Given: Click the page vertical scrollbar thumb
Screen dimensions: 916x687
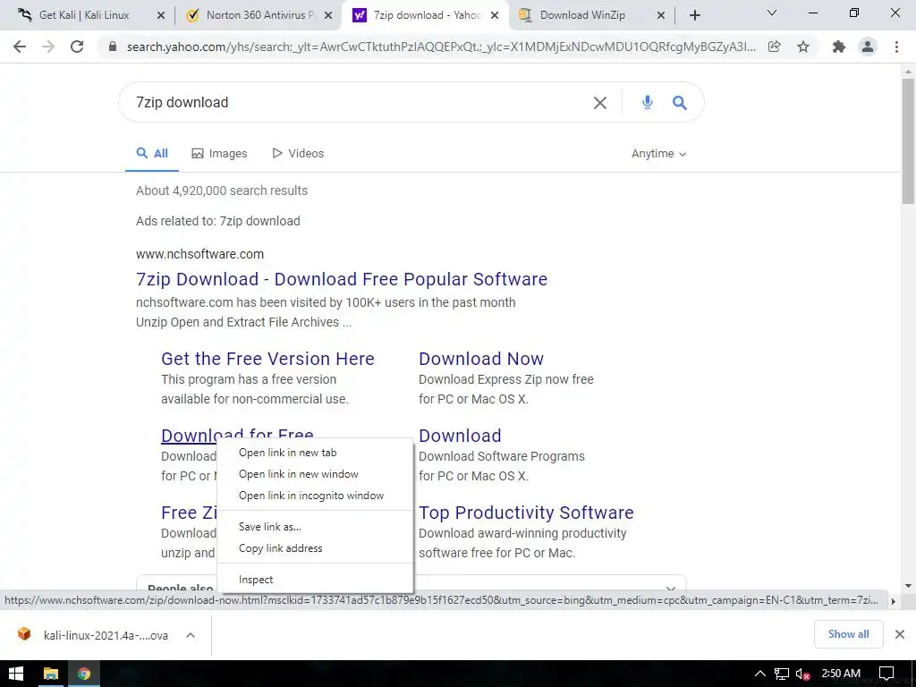Looking at the screenshot, I should (x=908, y=141).
